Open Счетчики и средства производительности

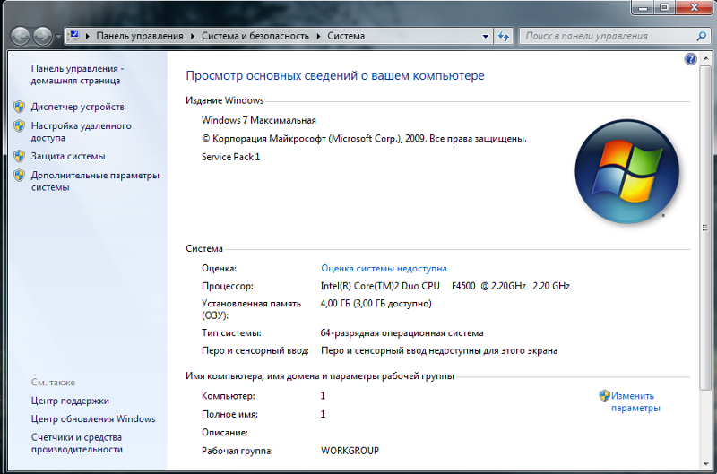[x=77, y=444]
